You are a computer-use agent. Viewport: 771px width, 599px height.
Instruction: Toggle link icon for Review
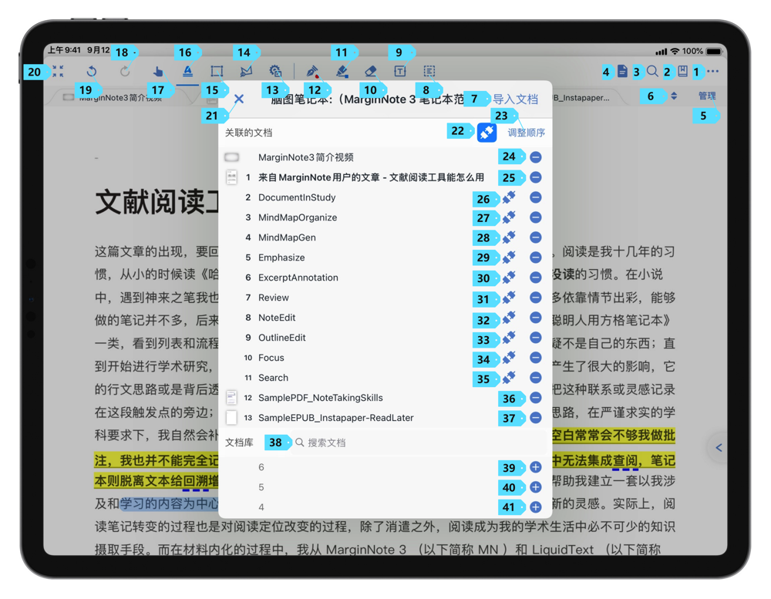tap(509, 298)
